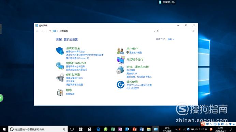
Task: Open Appearance and Personalization monitor icon
Action: 121,60
